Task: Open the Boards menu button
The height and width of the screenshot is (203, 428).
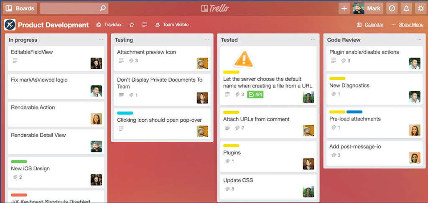Action: [x=20, y=8]
